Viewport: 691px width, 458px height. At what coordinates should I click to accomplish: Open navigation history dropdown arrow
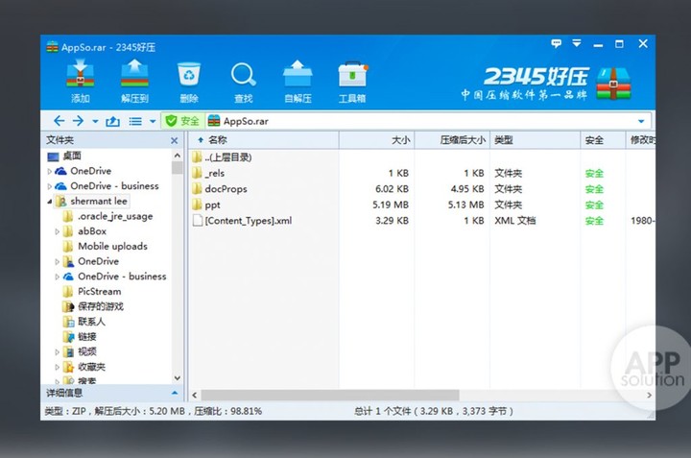[95, 121]
